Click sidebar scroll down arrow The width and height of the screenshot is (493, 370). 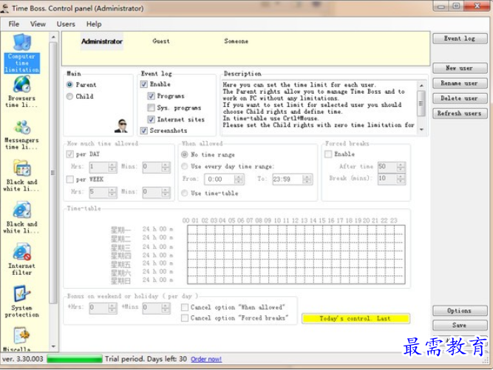click(x=53, y=346)
